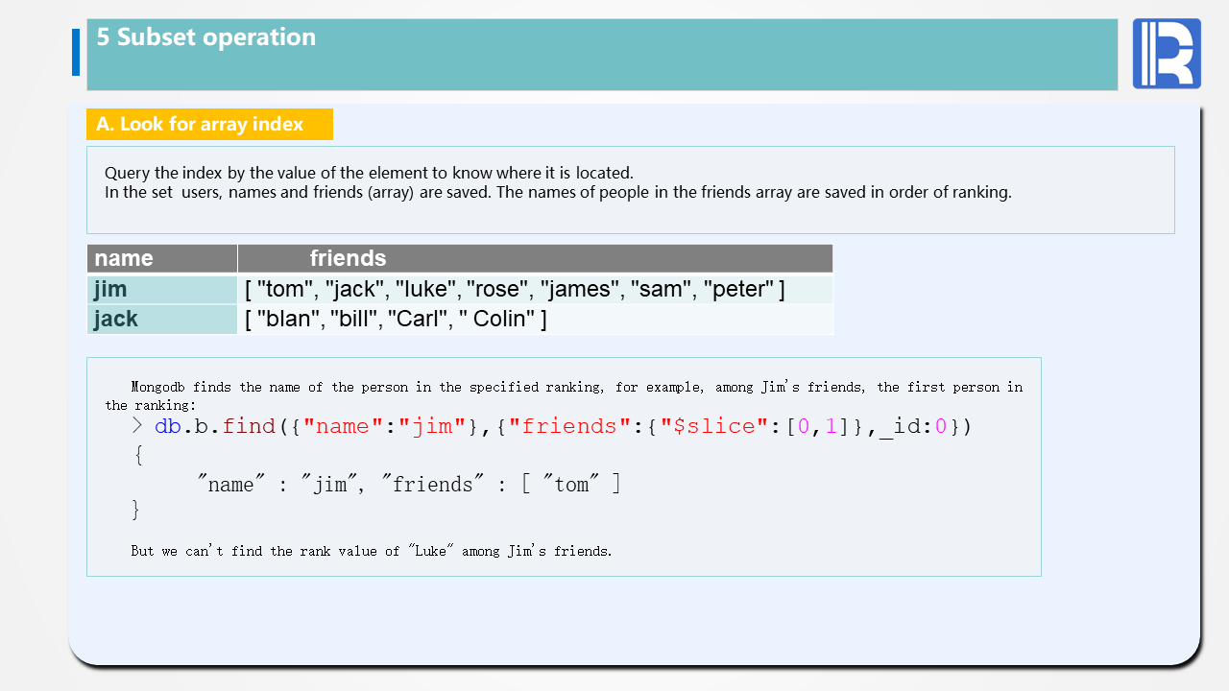Click the sentence starting 'In the set users'
Screen dimensions: 1229x691
(x=558, y=192)
